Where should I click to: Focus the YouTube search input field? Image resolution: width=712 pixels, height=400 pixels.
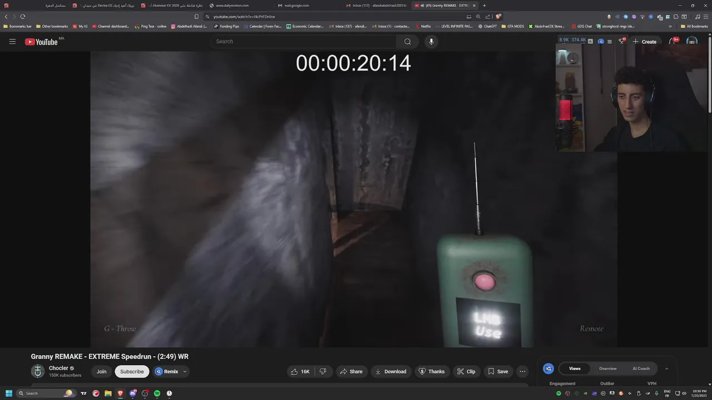point(303,42)
